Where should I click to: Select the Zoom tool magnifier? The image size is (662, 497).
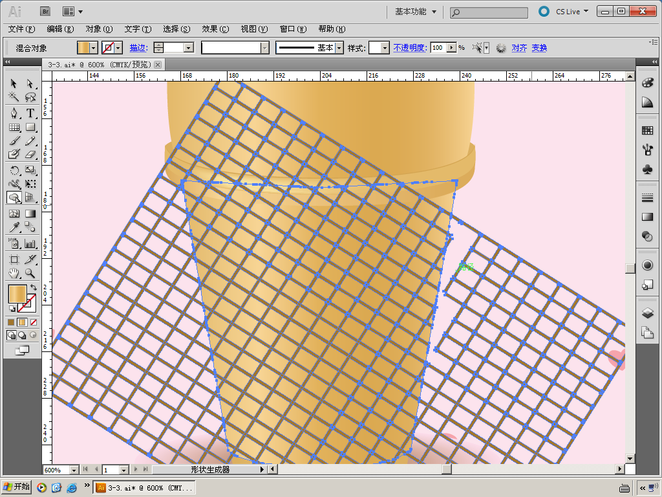tap(30, 273)
